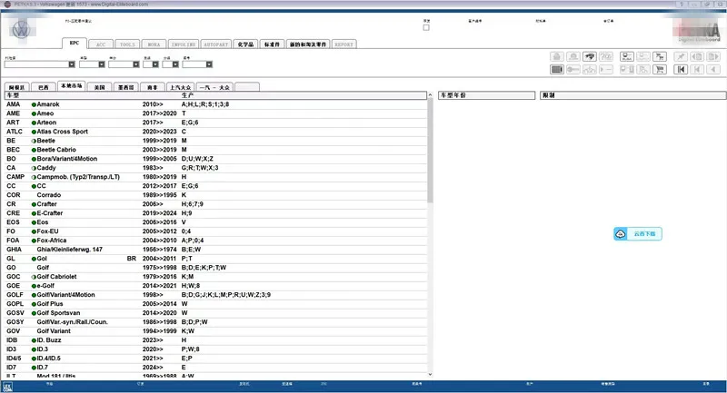
Task: Click the greyed right-arrow-with-line toolbar icon
Action: 606,70
